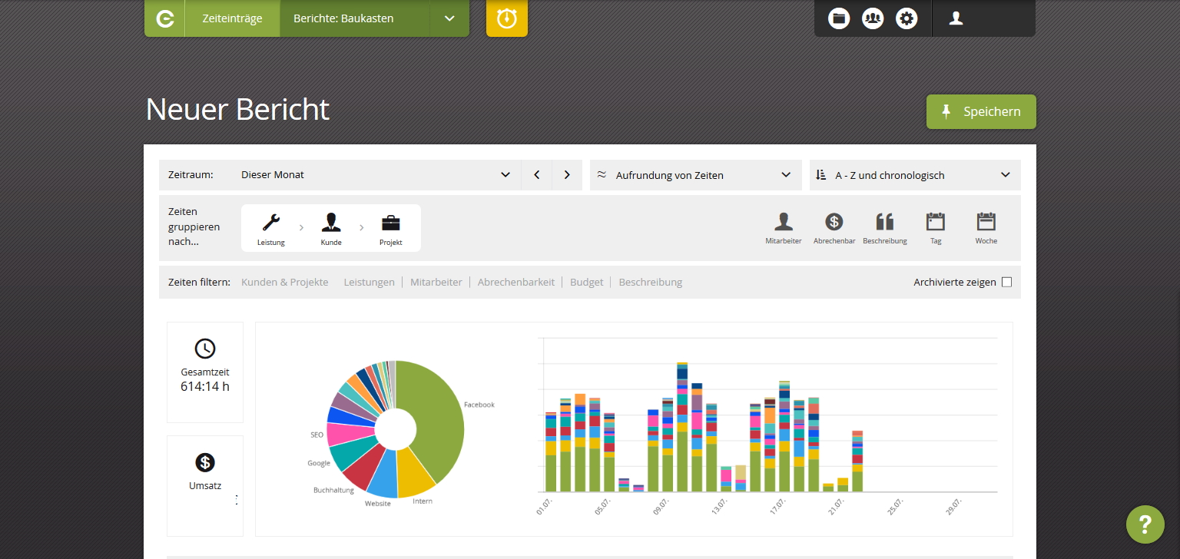1180x559 pixels.
Task: Click the 29.07. axis label
Action: pyautogui.click(x=953, y=507)
